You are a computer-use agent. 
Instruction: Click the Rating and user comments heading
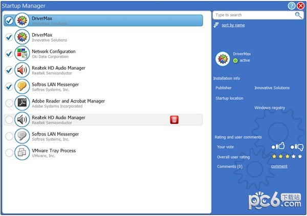238,137
